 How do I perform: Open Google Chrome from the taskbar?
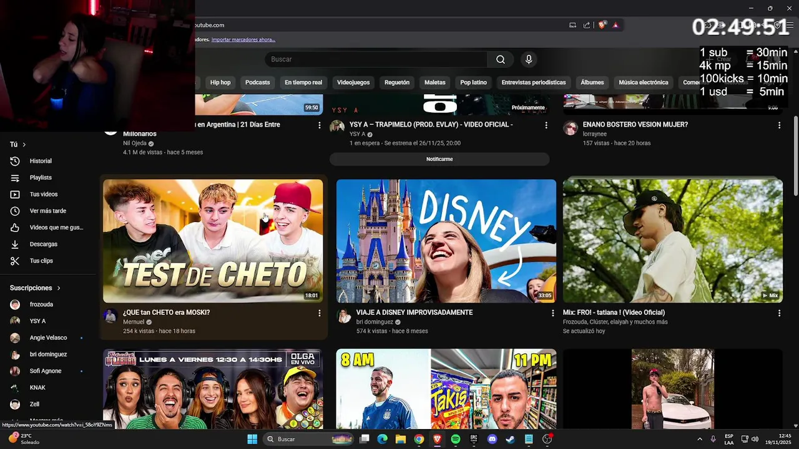pos(419,439)
